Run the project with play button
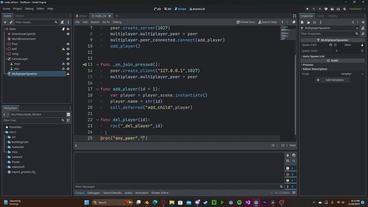The height and width of the screenshot is (207, 368). pos(307,9)
